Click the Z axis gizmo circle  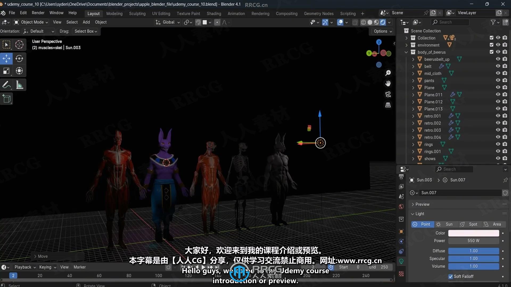click(379, 42)
